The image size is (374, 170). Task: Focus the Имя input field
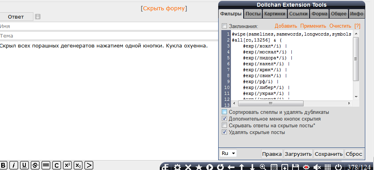[x=109, y=26]
